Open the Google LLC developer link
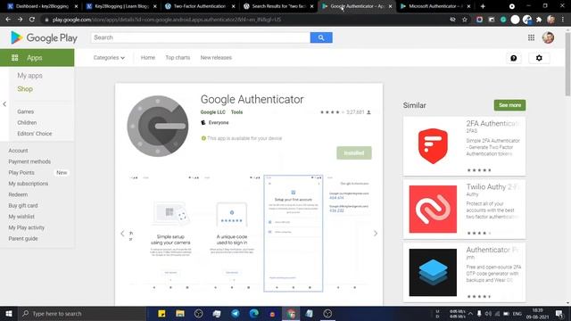Screen dimensions: 571x321 213,112
